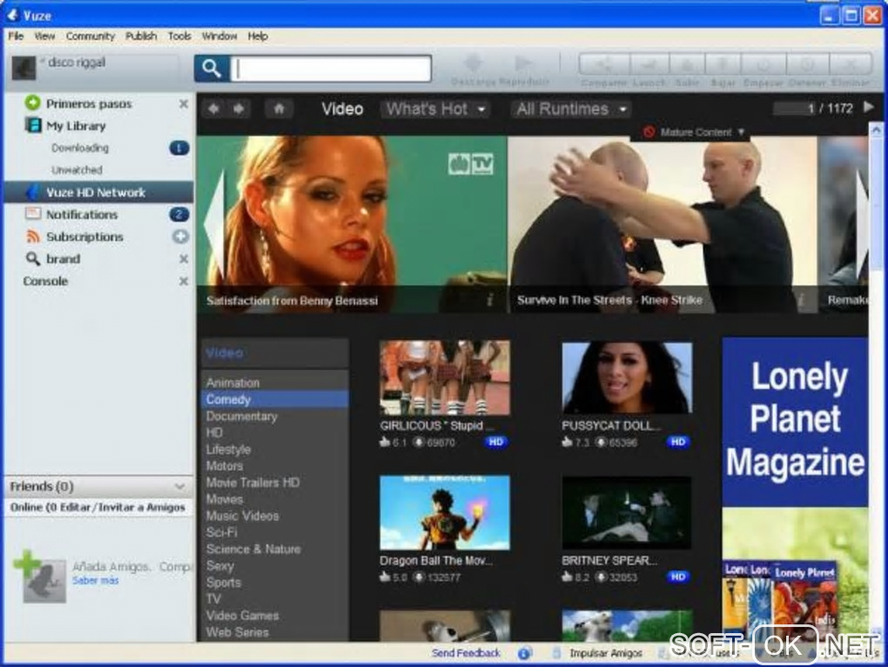888x667 pixels.
Task: Open the BRITNEY SPEAR video thumbnail
Action: tap(626, 512)
